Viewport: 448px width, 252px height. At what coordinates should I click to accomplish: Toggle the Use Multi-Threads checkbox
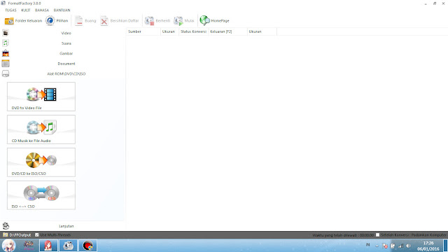[x=37, y=235]
